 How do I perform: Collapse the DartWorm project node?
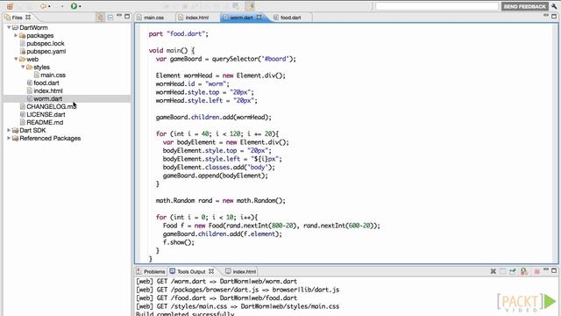[9, 27]
